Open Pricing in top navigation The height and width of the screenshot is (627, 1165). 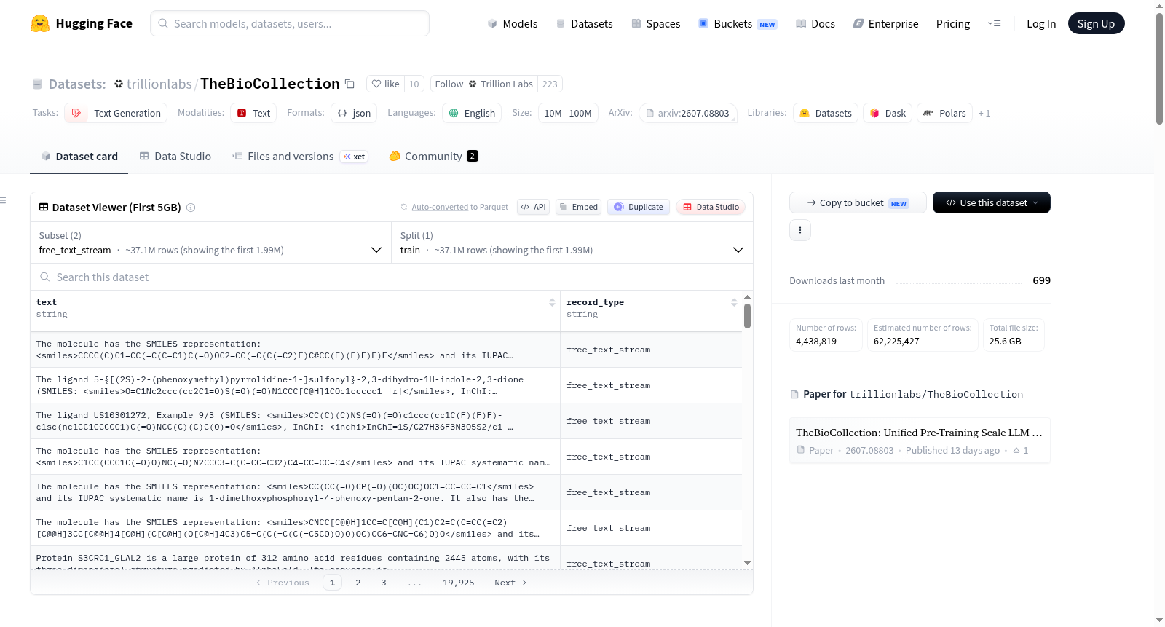pos(952,23)
